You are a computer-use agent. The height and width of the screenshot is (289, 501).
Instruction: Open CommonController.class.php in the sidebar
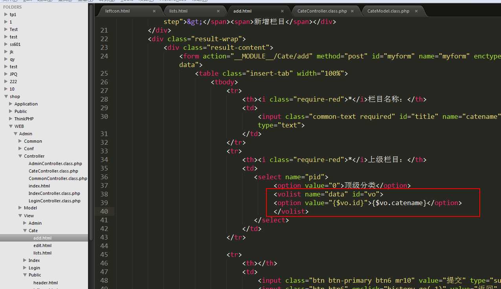pos(58,178)
